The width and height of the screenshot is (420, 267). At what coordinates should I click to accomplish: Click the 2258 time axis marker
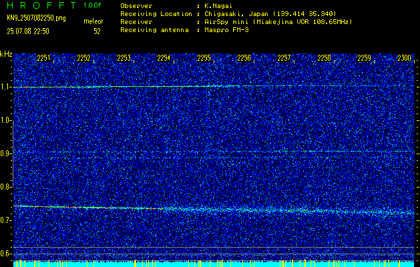click(x=324, y=58)
